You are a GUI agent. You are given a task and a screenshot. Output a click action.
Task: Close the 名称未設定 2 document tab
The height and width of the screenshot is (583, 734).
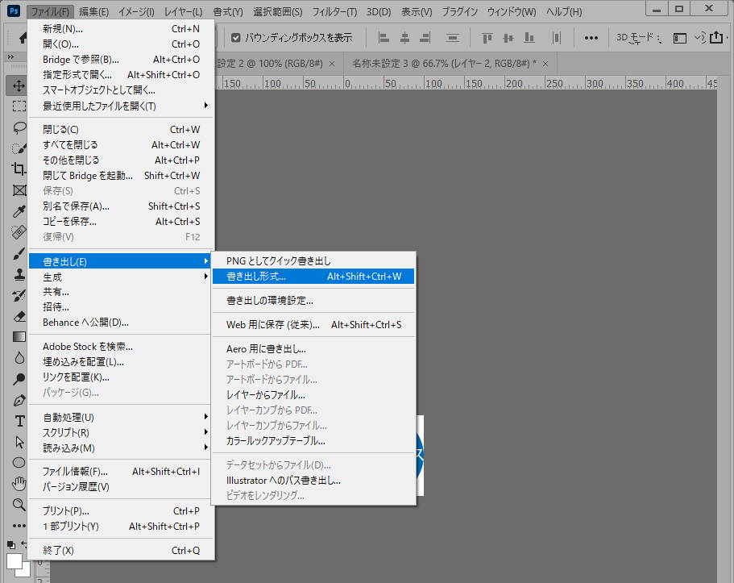point(332,64)
